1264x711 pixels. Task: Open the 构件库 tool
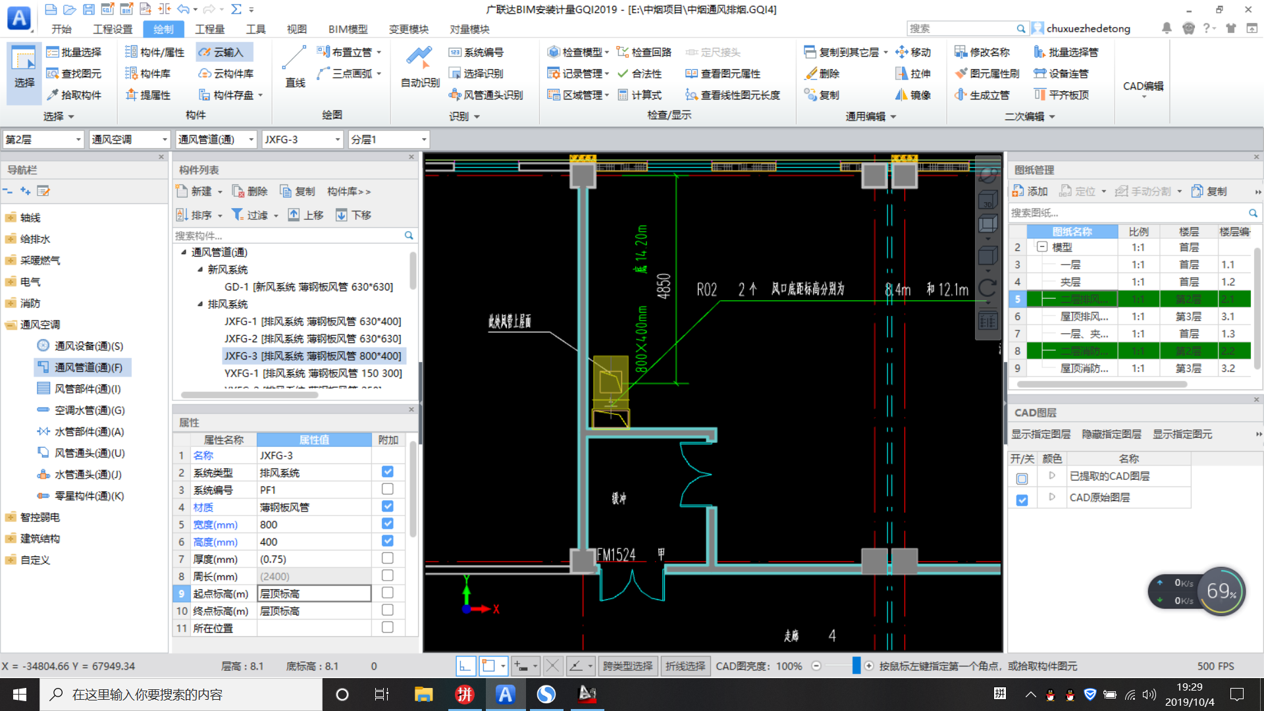148,74
